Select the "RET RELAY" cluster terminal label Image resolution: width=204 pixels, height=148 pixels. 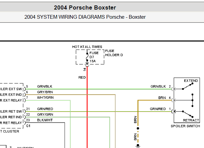(11, 123)
